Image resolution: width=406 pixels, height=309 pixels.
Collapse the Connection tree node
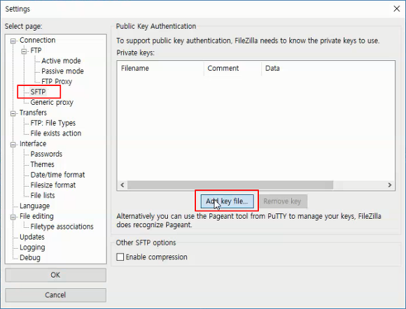click(x=13, y=41)
